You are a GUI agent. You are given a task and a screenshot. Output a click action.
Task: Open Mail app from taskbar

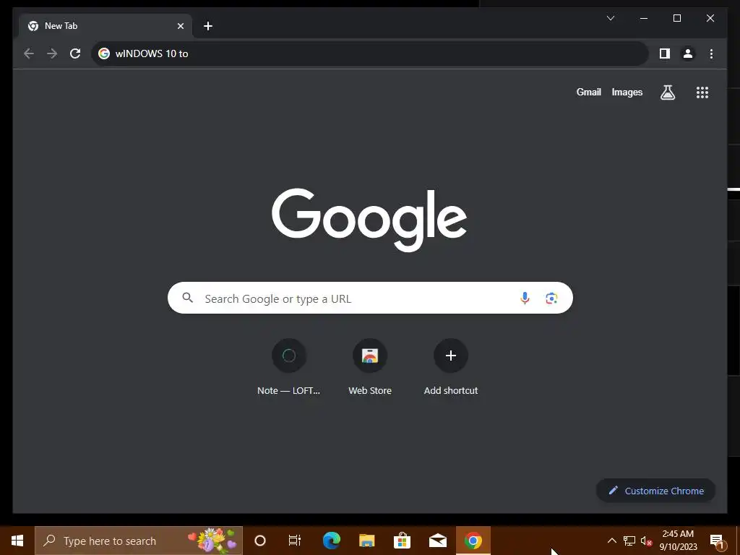click(438, 541)
